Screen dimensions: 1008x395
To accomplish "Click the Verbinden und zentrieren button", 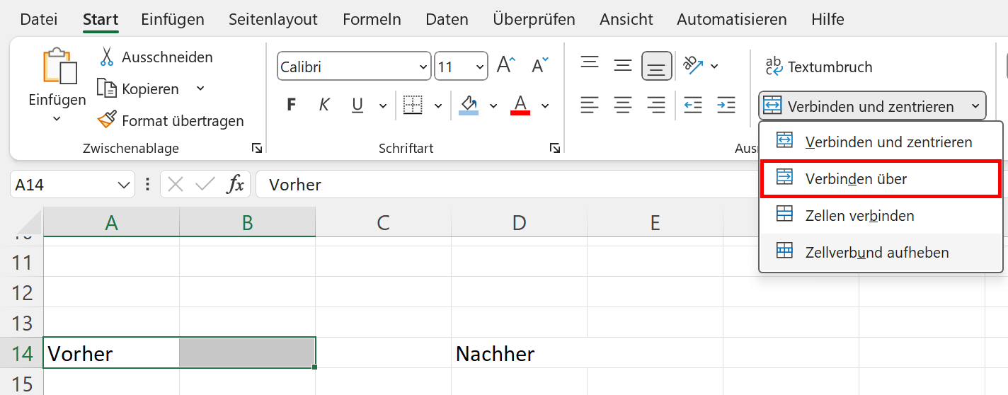I will 861,106.
